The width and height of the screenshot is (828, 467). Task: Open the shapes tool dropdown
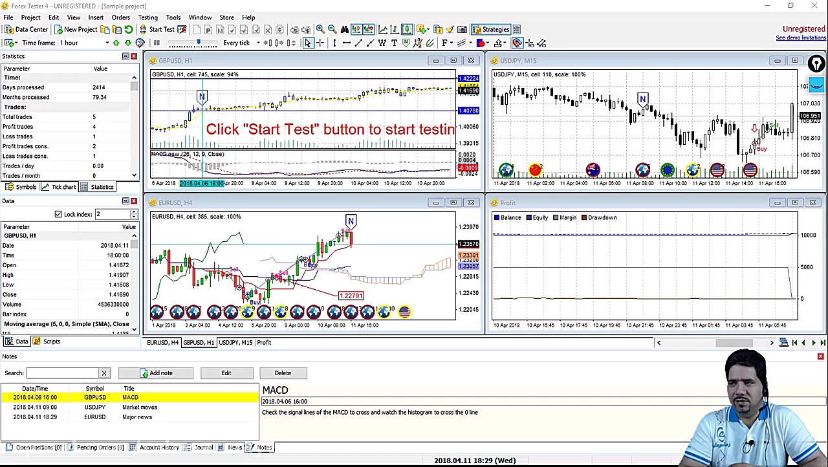point(483,43)
